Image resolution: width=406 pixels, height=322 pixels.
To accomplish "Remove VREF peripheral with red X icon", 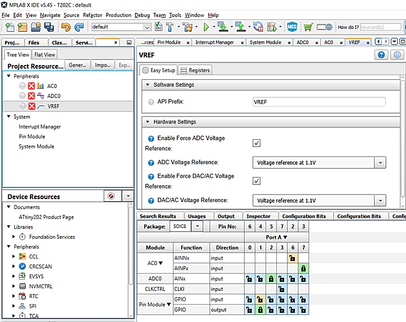I will pos(31,106).
